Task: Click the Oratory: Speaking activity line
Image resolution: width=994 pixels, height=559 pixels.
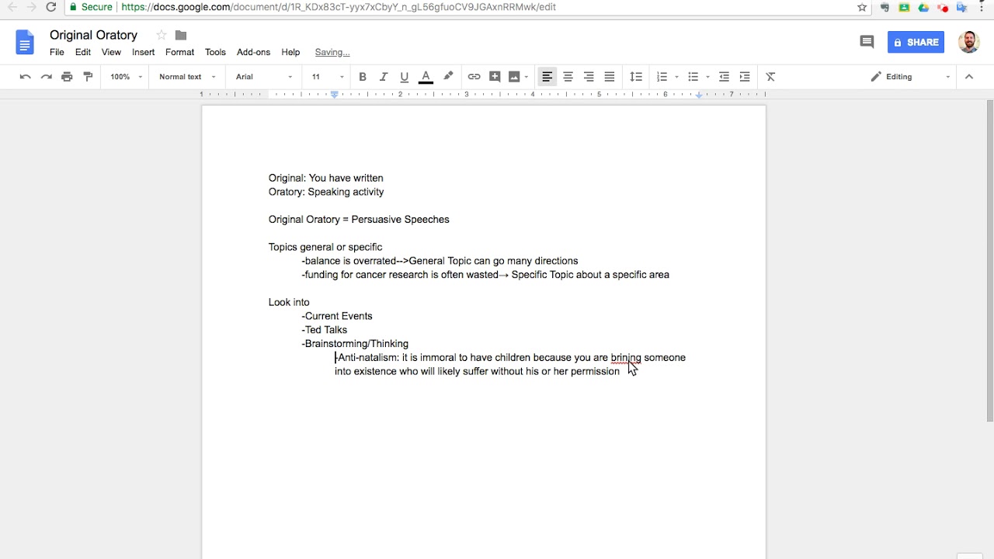Action: click(x=326, y=192)
